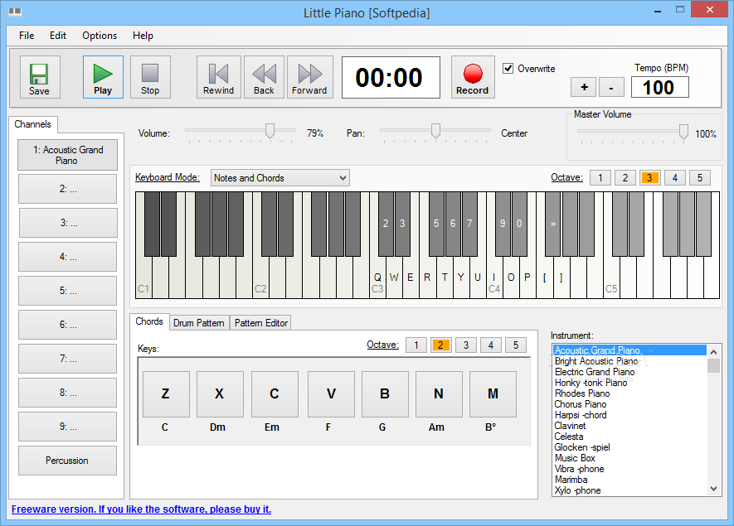This screenshot has height=526, width=734.
Task: Play the G chord with B key button
Action: 385,394
